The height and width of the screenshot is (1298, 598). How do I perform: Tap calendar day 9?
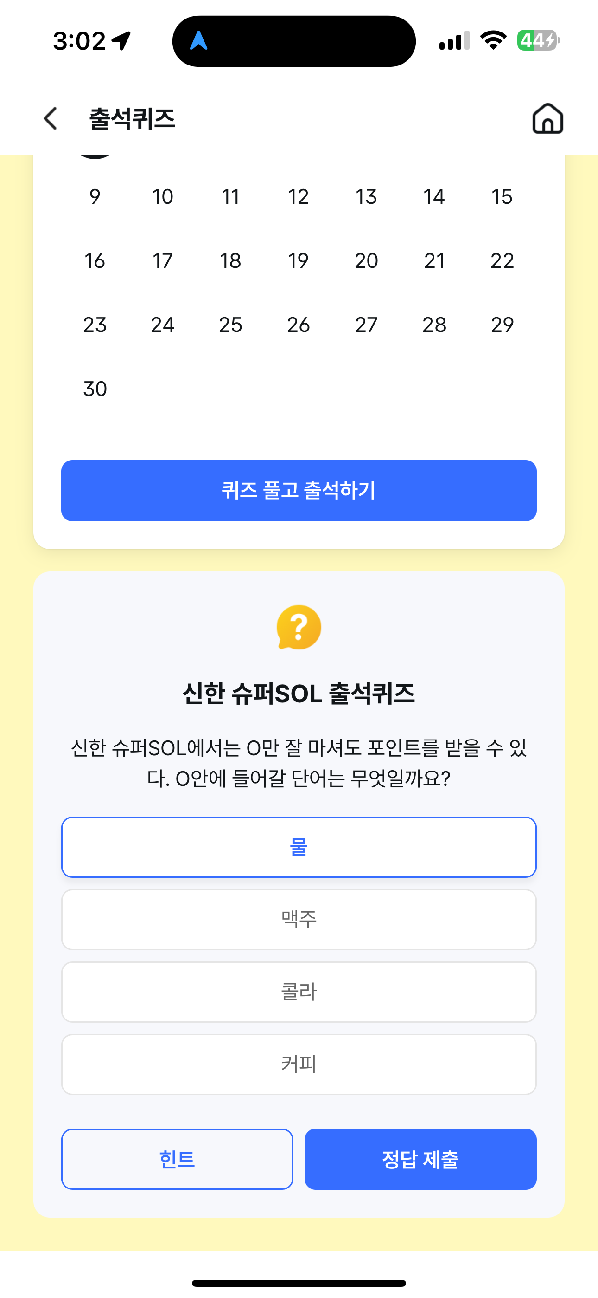click(x=95, y=196)
